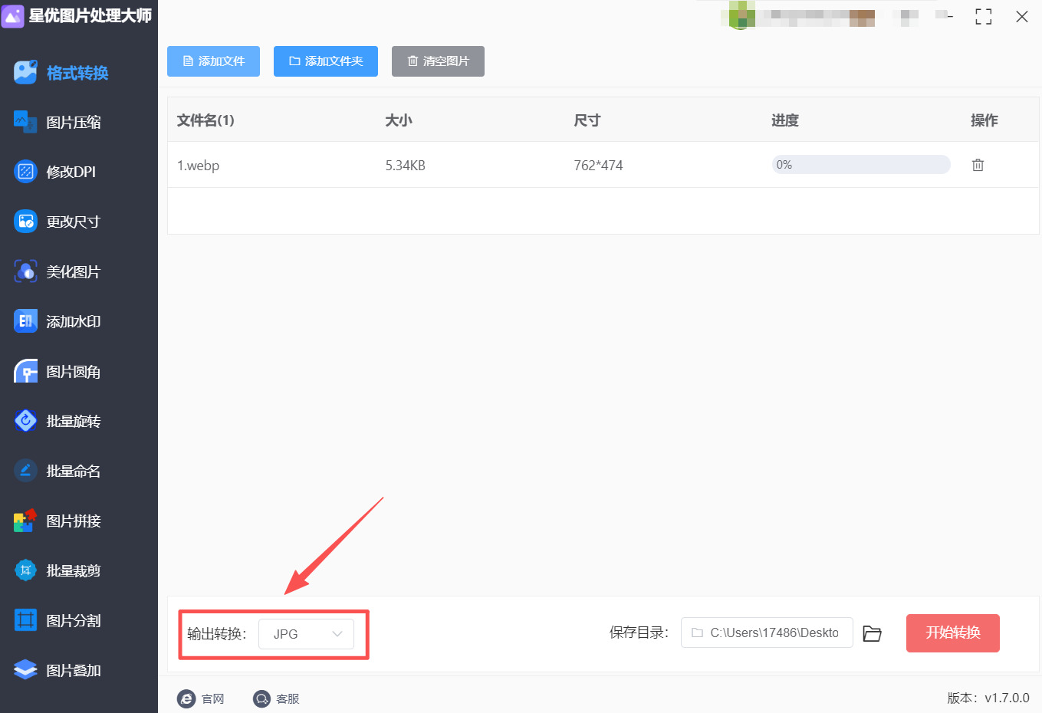The height and width of the screenshot is (713, 1042).
Task: Click the 762*474 dimension value
Action: [598, 166]
